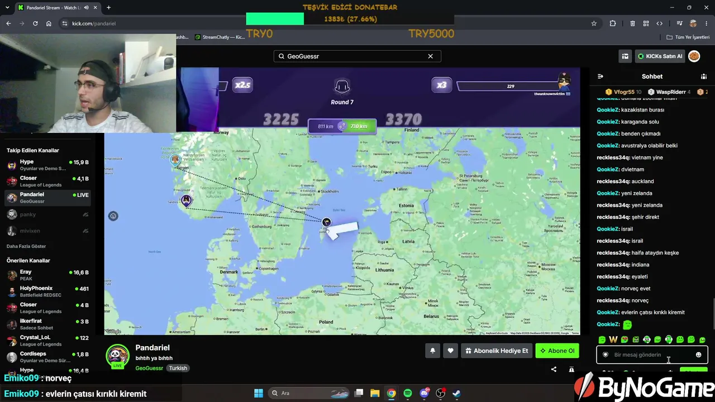Open Spotify from the taskbar
715x402 pixels.
pyautogui.click(x=408, y=393)
